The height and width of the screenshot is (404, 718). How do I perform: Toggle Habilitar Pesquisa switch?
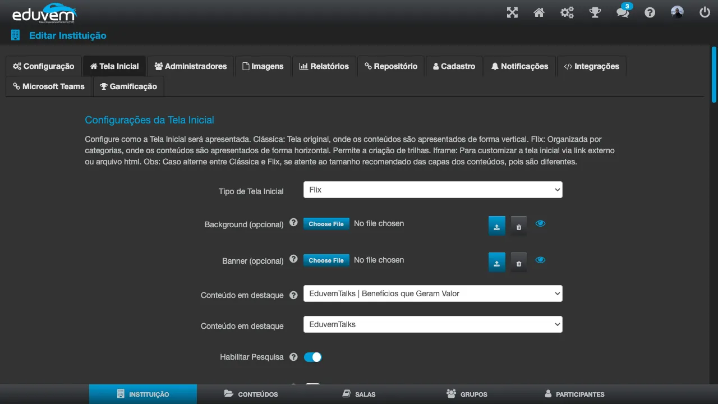tap(313, 357)
